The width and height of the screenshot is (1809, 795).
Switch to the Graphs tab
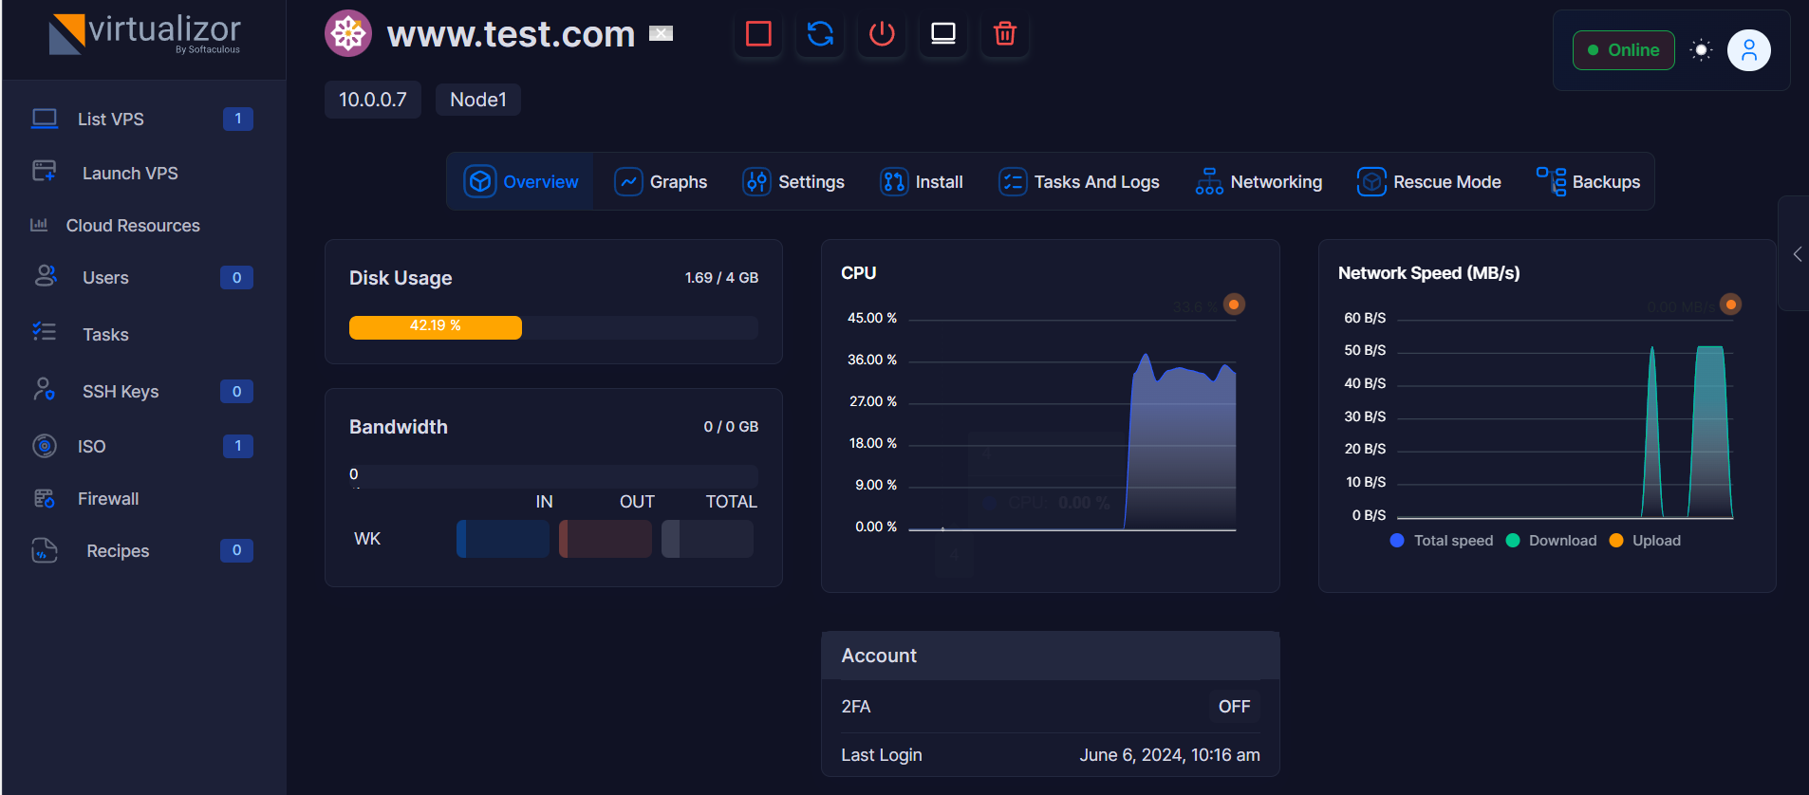point(662,181)
